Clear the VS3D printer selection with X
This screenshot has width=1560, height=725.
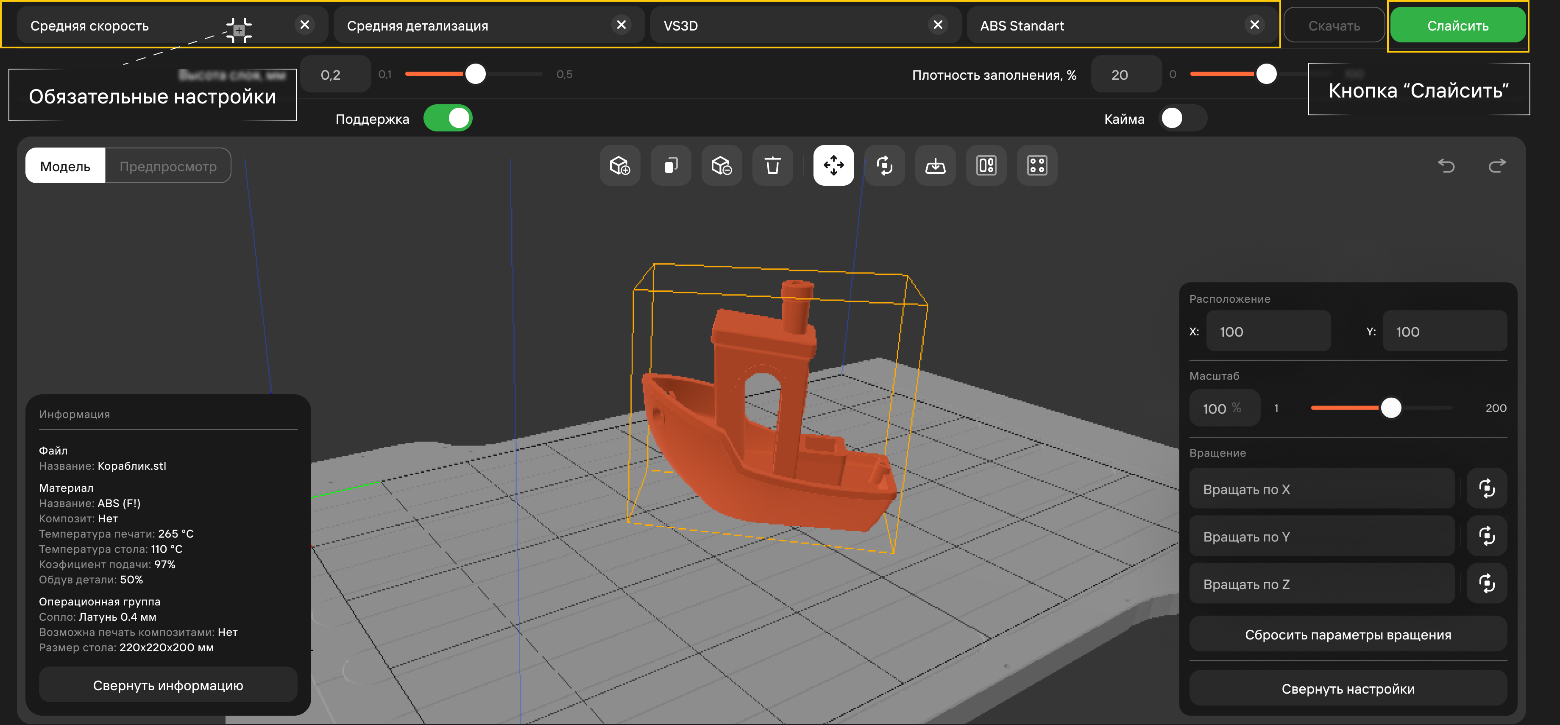coord(938,25)
